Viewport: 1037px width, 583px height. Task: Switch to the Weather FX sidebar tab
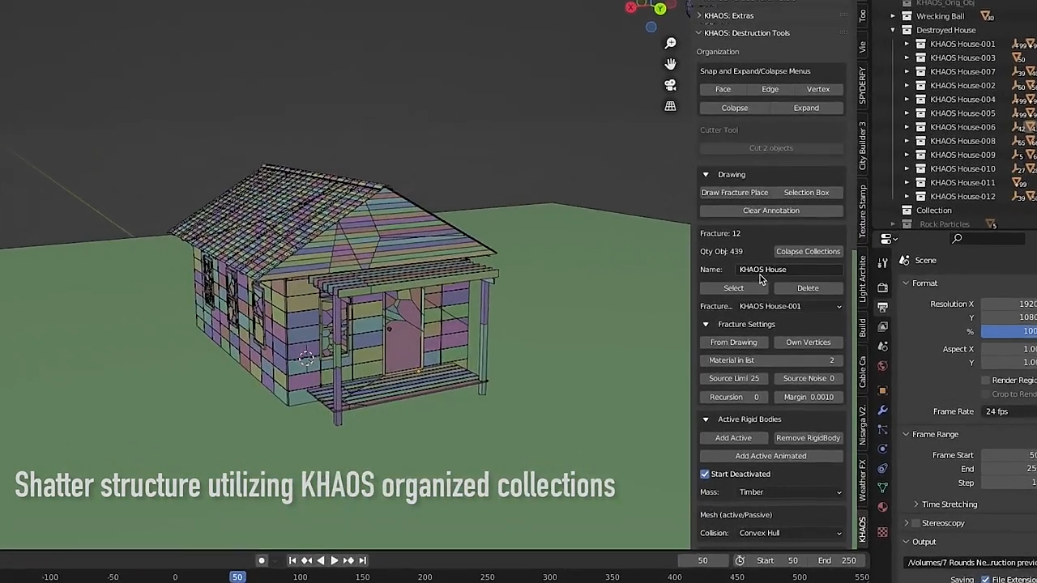[x=863, y=480]
